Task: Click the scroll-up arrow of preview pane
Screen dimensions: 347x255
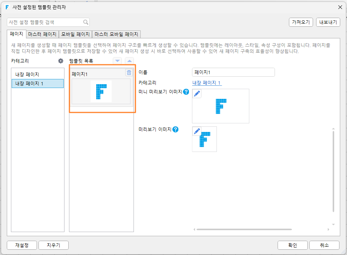Action: pos(333,129)
